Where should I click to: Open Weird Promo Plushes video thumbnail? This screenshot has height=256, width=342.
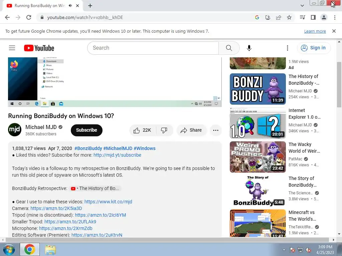click(x=258, y=157)
